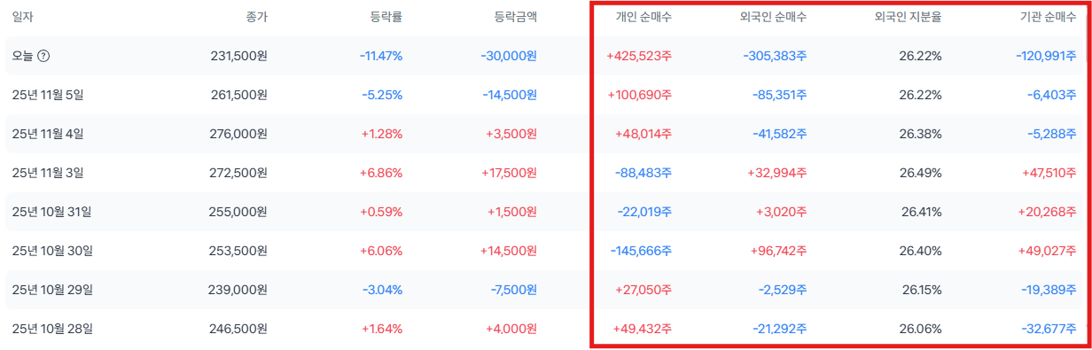Click the 외국인 순매수 column header
Image resolution: width=1092 pixels, height=350 pixels.
pos(773,16)
